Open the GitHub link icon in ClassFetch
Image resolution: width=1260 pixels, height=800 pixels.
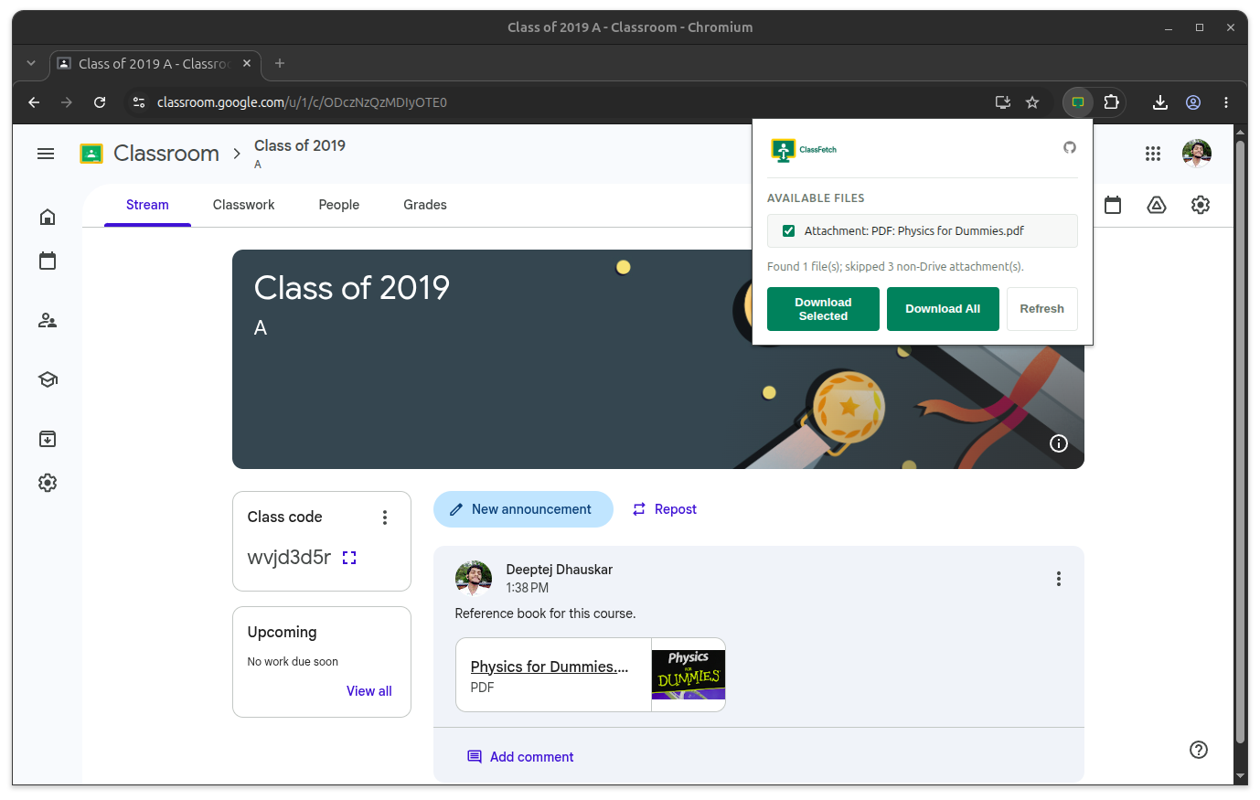[1070, 147]
